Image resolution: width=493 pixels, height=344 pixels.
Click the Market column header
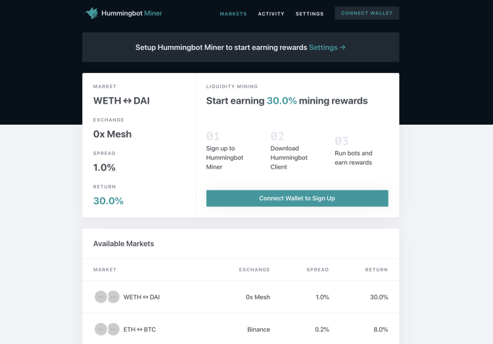(x=105, y=270)
